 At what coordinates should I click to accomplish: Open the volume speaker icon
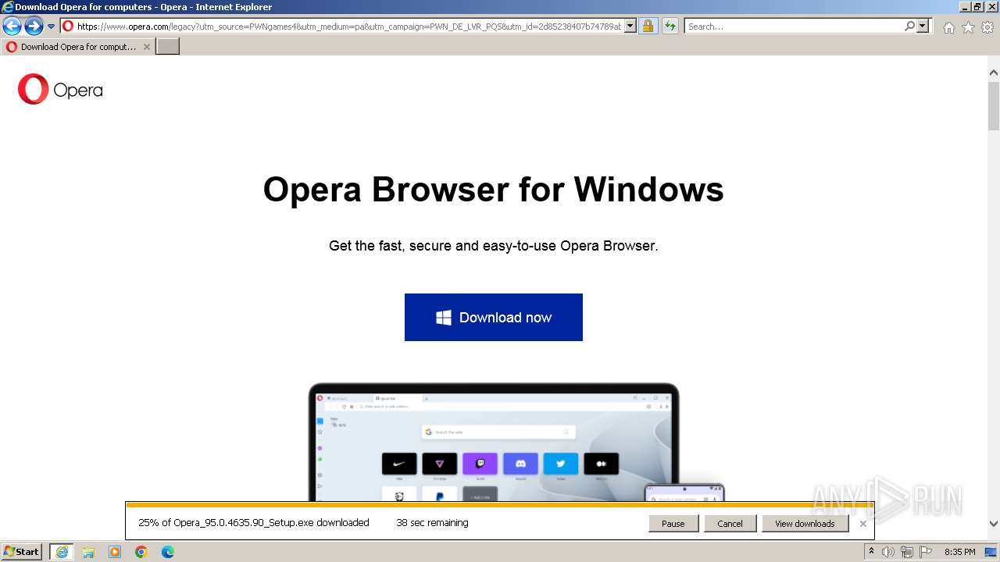[x=888, y=552]
